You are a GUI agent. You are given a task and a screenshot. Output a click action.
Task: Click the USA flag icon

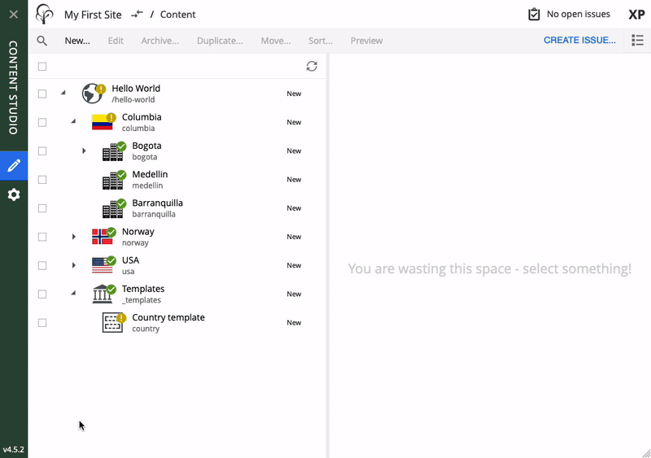coord(103,265)
